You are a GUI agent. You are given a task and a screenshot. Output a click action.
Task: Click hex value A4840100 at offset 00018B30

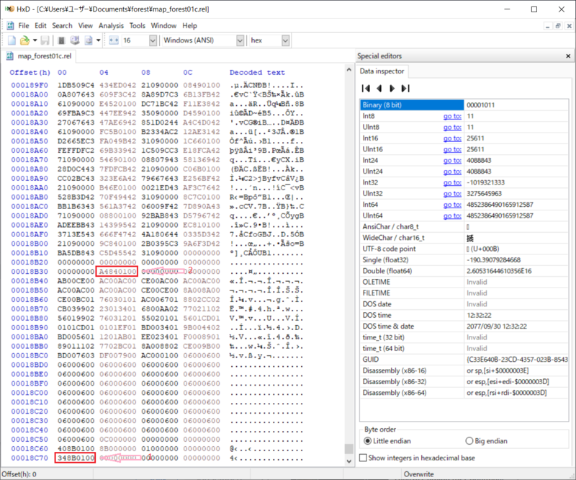[117, 272]
